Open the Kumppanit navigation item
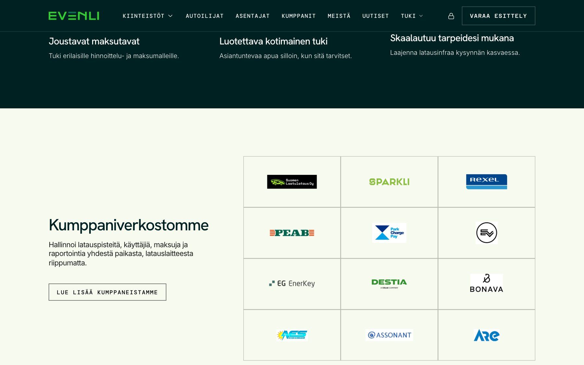The width and height of the screenshot is (584, 365). click(299, 16)
